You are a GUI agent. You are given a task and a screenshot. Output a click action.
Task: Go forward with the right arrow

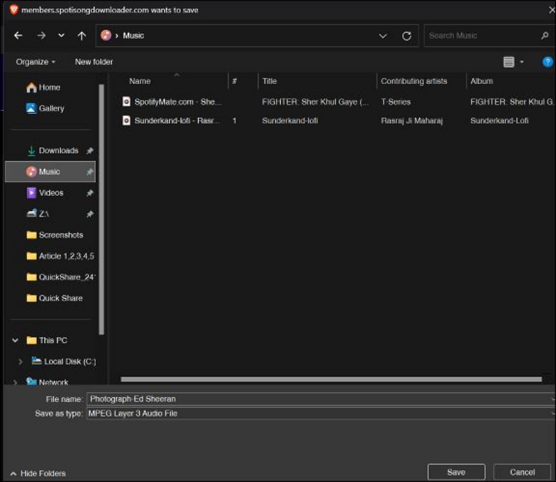(x=42, y=35)
